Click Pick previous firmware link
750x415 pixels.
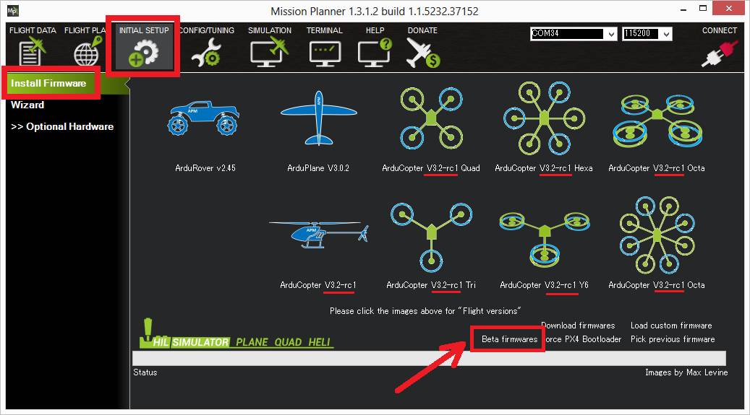(x=673, y=339)
